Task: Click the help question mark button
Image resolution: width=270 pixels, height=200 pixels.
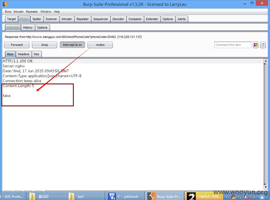Action: click(x=263, y=45)
